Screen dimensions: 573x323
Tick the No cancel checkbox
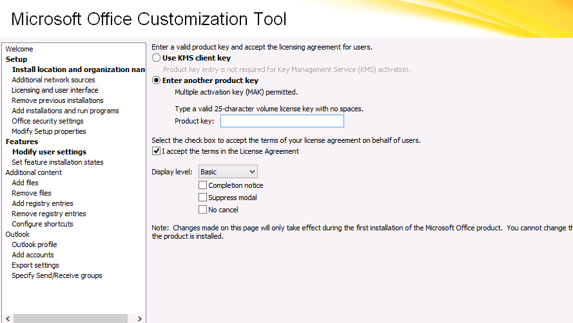pos(203,210)
